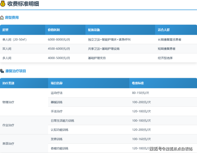Click the 适合人群 column header
197x153 pixels.
click(x=163, y=30)
